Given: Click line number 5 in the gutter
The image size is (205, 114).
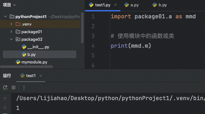Looking at the screenshot, I should (x=93, y=55).
